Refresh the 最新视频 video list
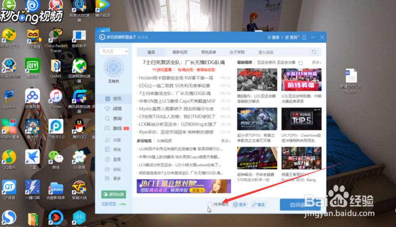The width and height of the screenshot is (396, 227). pyautogui.click(x=301, y=63)
